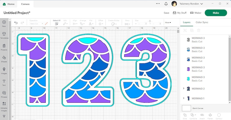231x120 pixels.
Task: Click the Save button
Action: click(x=166, y=13)
